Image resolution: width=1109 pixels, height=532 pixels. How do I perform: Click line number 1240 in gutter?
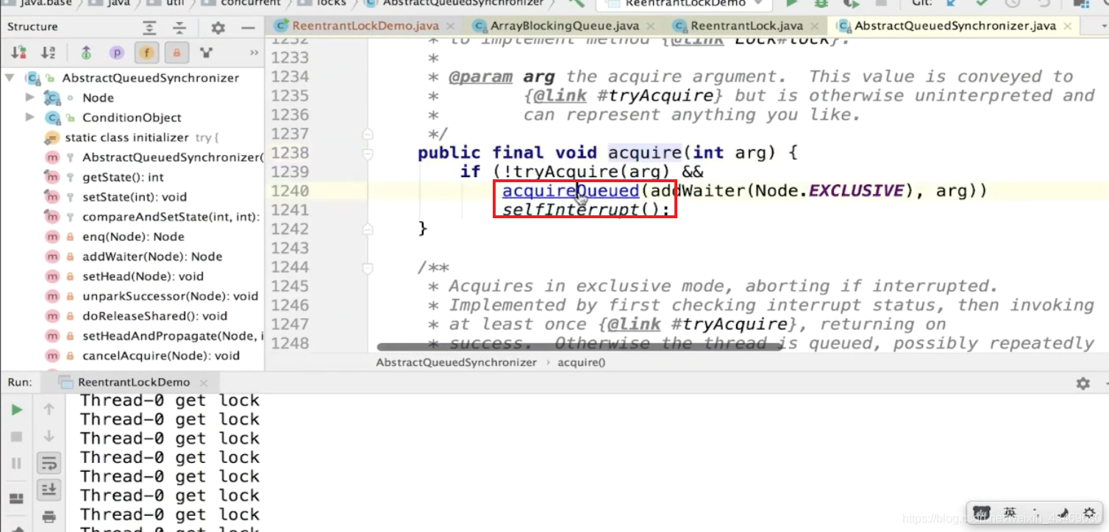[x=290, y=191]
